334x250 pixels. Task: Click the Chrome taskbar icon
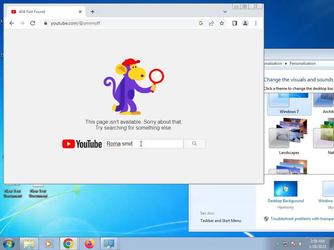68,243
